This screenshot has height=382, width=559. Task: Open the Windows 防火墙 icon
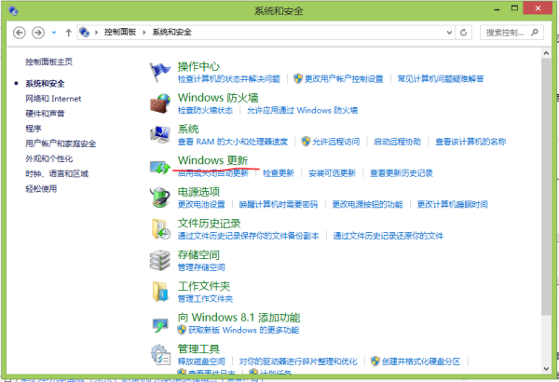point(160,102)
